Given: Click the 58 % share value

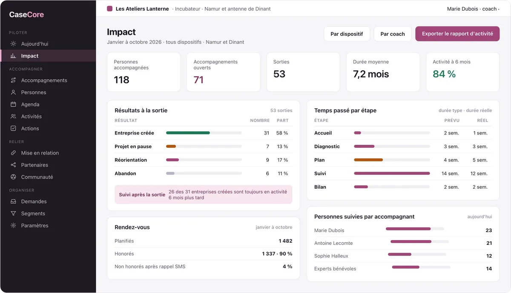Looking at the screenshot, I should click(282, 133).
